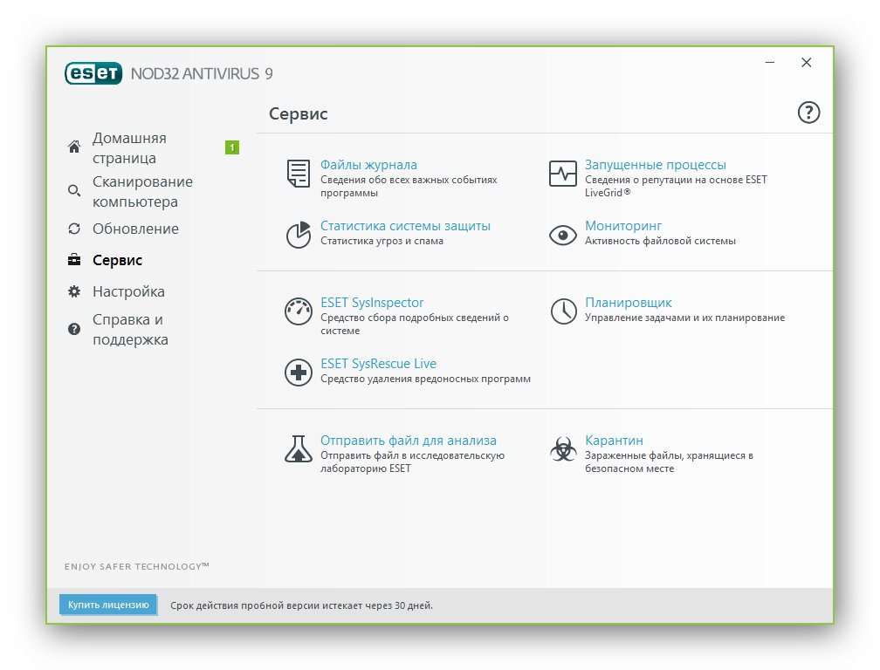Click text 'Средство сбора подробных сведений о системе'
Viewport: 880px width, 670px height.
coord(415,324)
